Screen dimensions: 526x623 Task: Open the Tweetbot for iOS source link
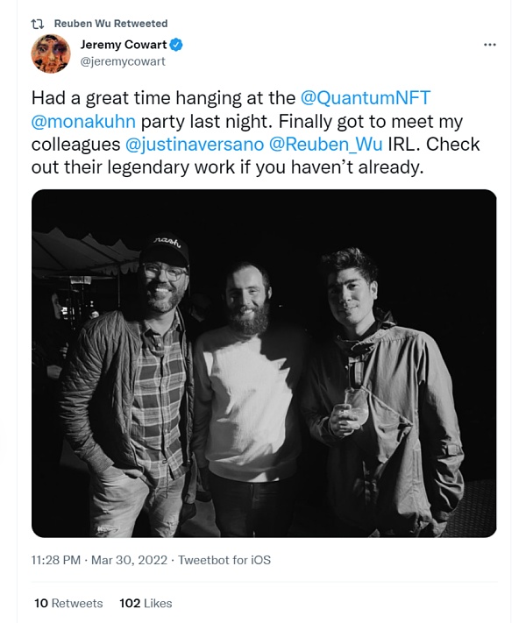tap(224, 559)
